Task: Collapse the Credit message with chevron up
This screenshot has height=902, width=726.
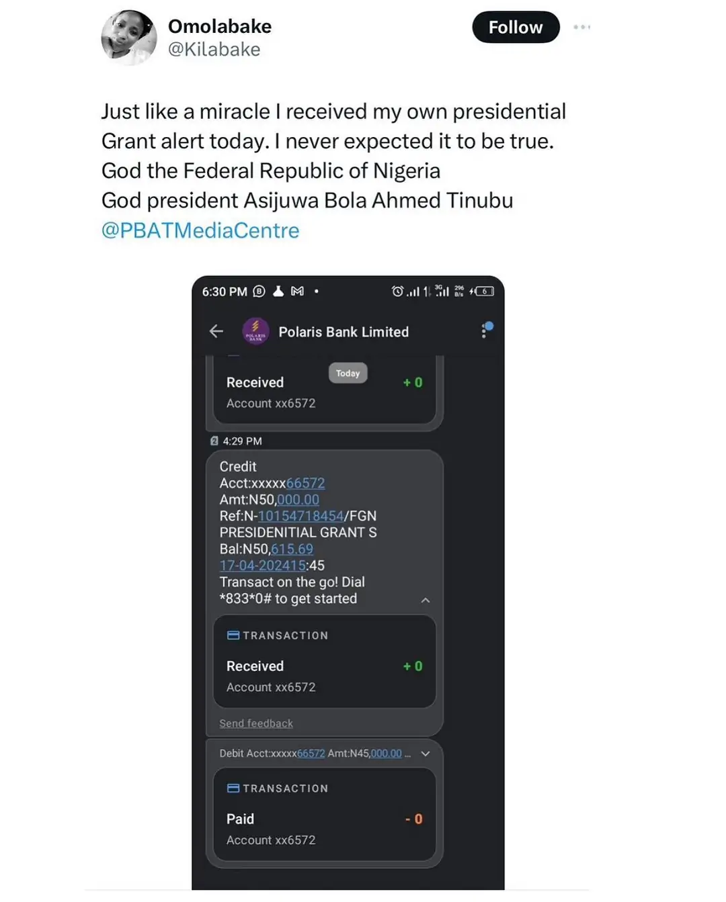Action: click(x=425, y=600)
